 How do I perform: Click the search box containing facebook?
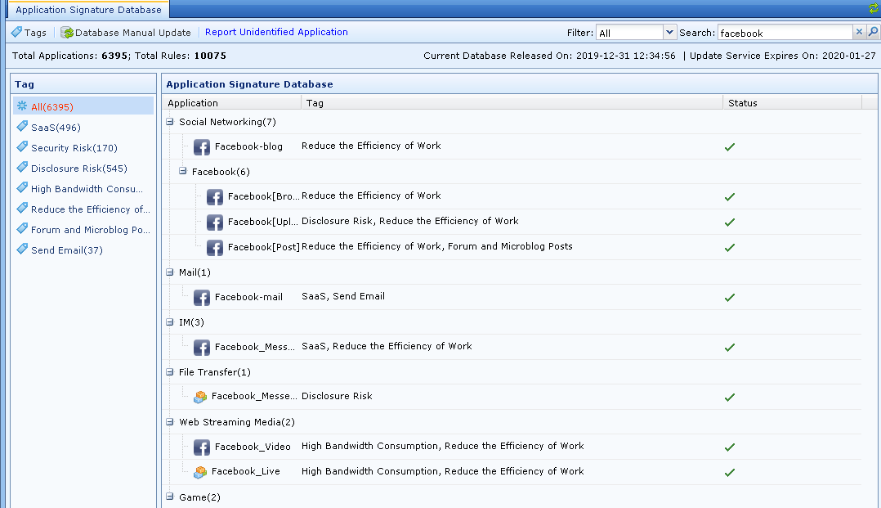click(x=785, y=33)
